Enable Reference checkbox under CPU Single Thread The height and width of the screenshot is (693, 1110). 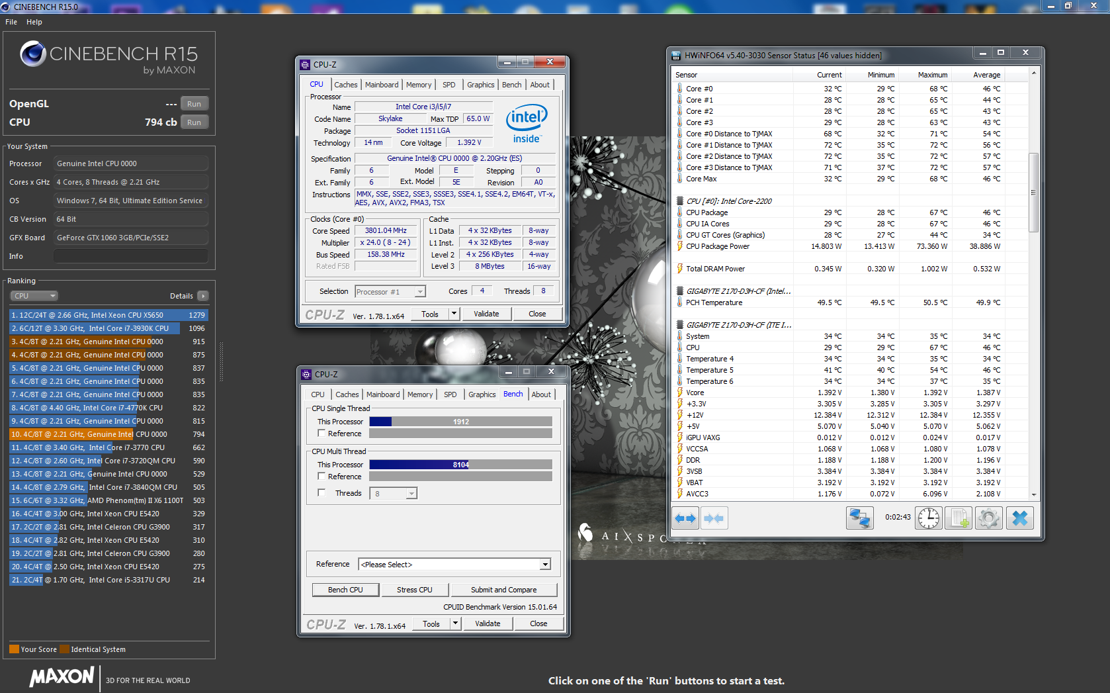pos(321,434)
